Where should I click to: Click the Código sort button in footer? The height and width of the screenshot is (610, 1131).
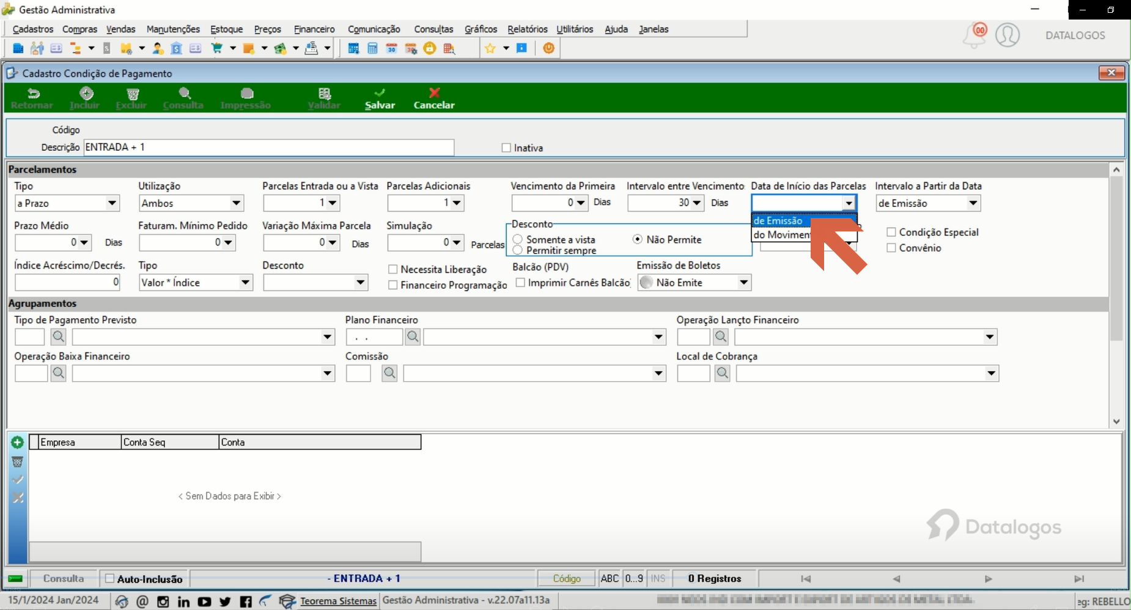[x=567, y=578]
